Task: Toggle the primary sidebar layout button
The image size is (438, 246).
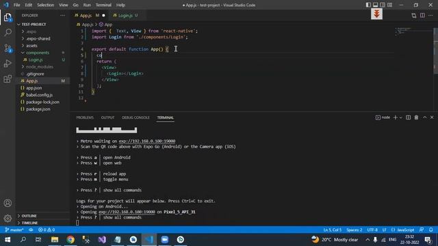Action: pyautogui.click(x=368, y=5)
